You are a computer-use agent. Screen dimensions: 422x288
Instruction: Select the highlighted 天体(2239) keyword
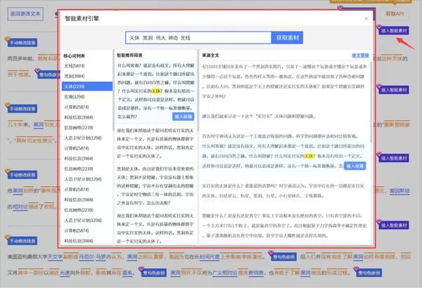pos(87,86)
